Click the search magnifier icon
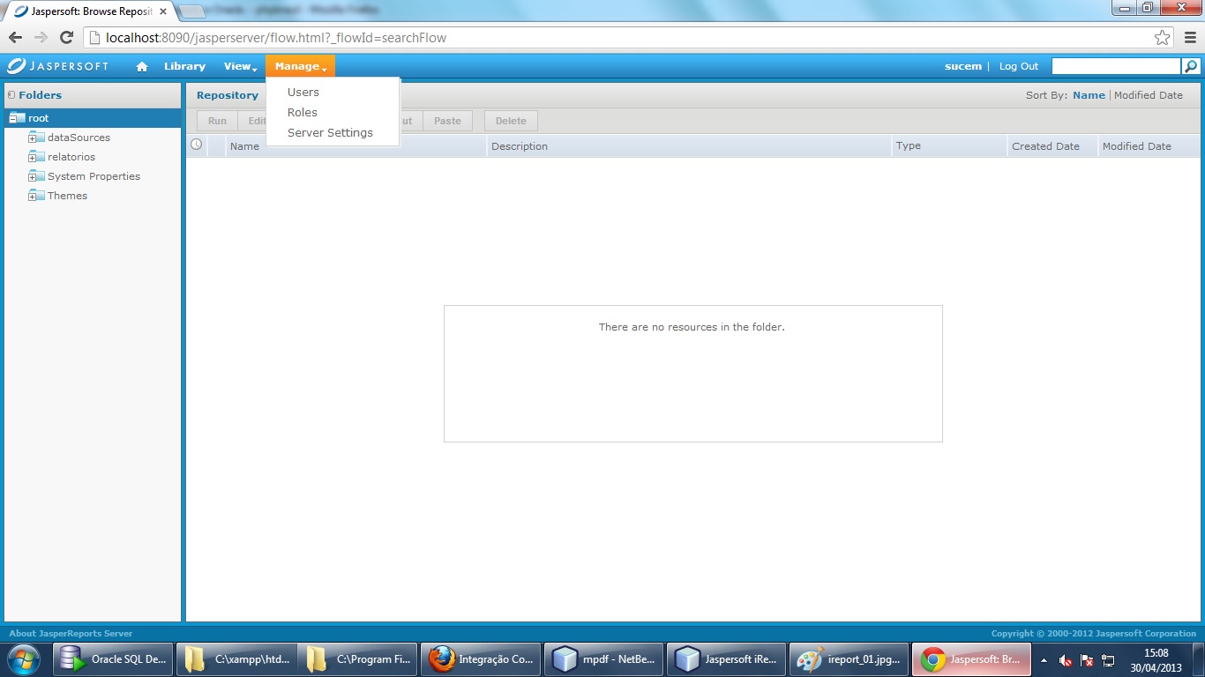The image size is (1205, 677). 1191,66
